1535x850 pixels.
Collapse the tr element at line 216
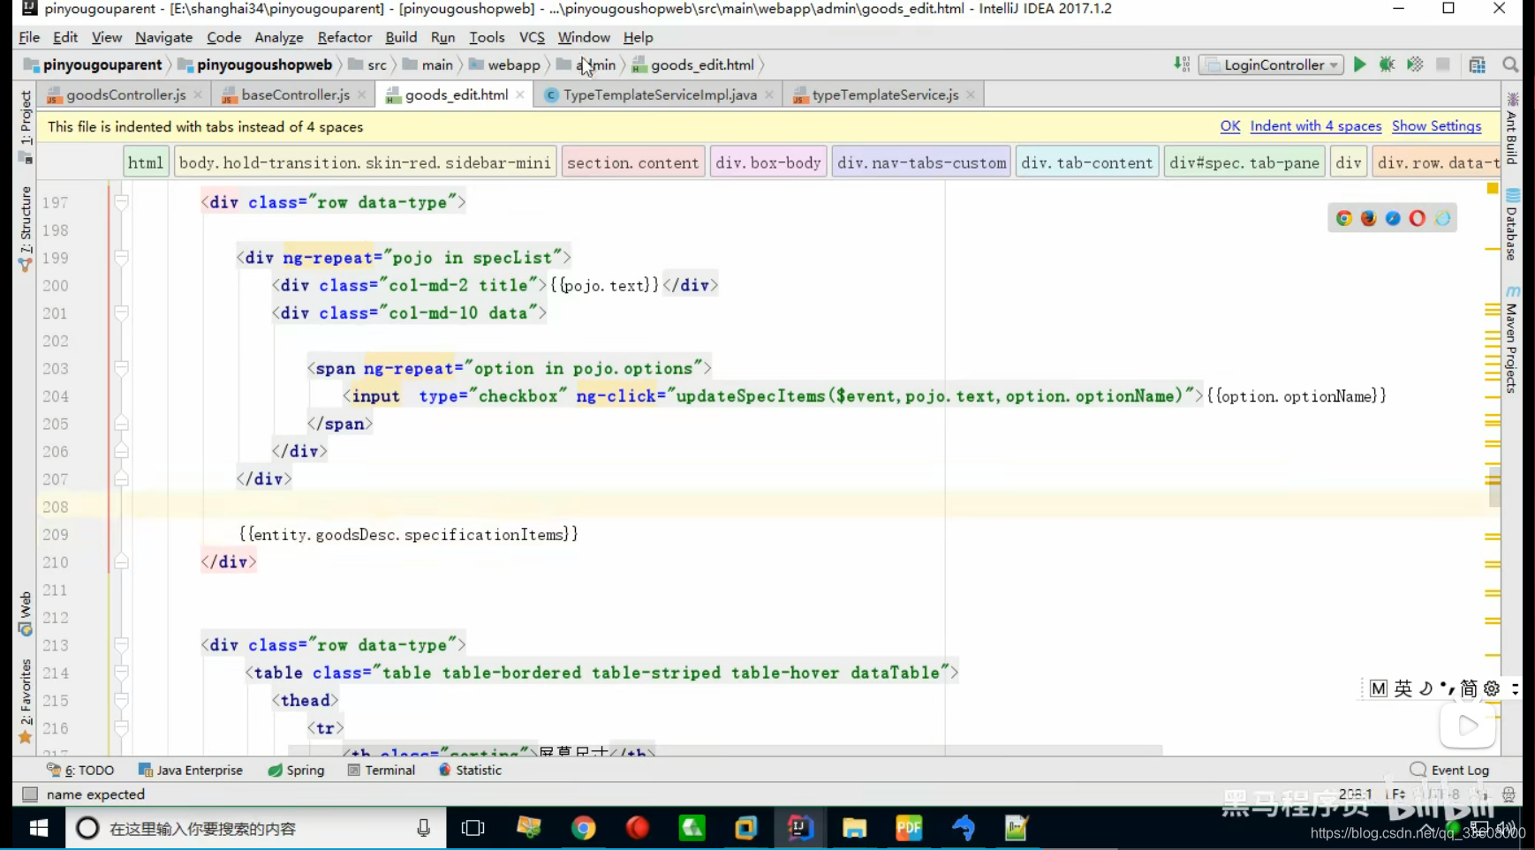pos(121,728)
